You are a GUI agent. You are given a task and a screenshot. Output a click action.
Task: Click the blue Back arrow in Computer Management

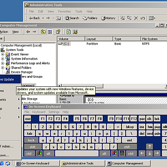(28, 32)
